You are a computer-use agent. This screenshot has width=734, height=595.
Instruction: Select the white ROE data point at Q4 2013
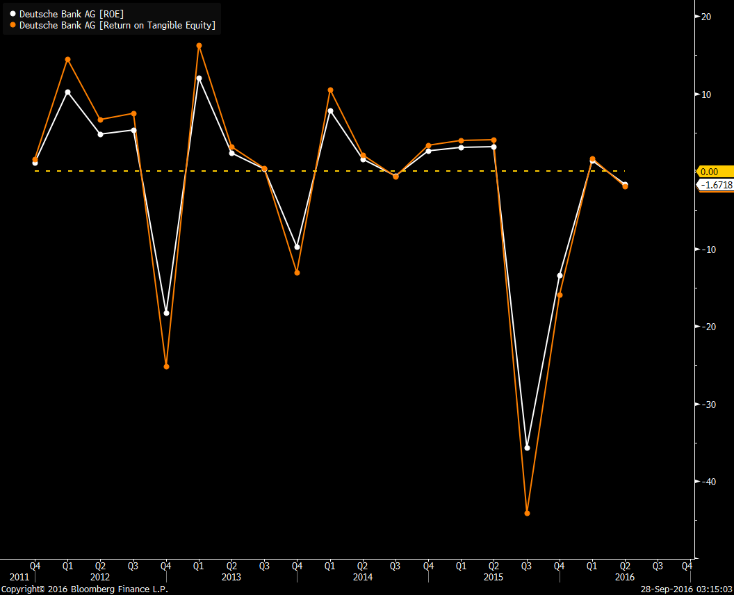[x=297, y=247]
